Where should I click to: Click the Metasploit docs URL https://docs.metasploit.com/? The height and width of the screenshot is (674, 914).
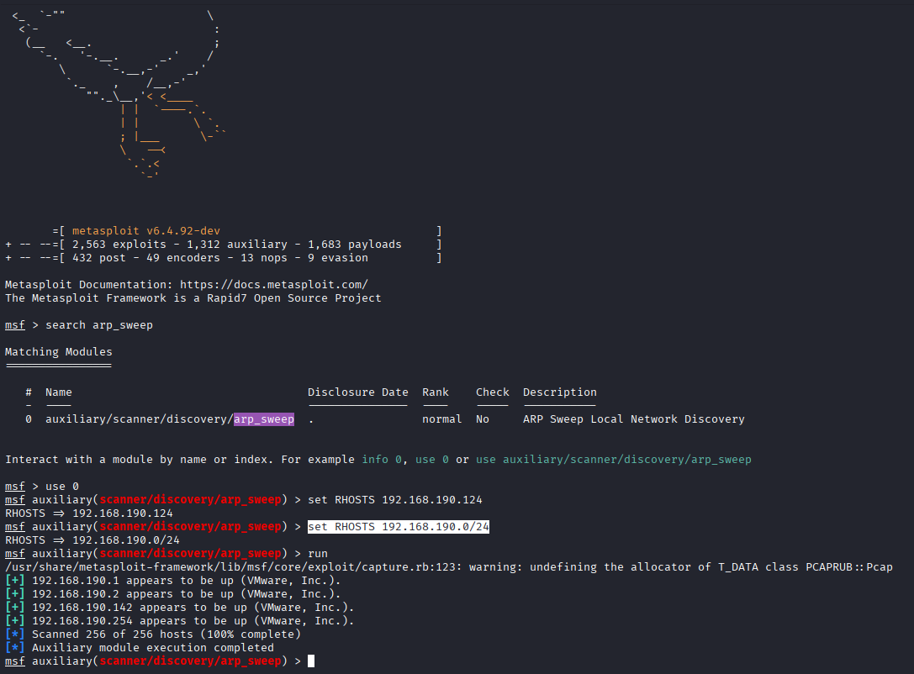274,284
